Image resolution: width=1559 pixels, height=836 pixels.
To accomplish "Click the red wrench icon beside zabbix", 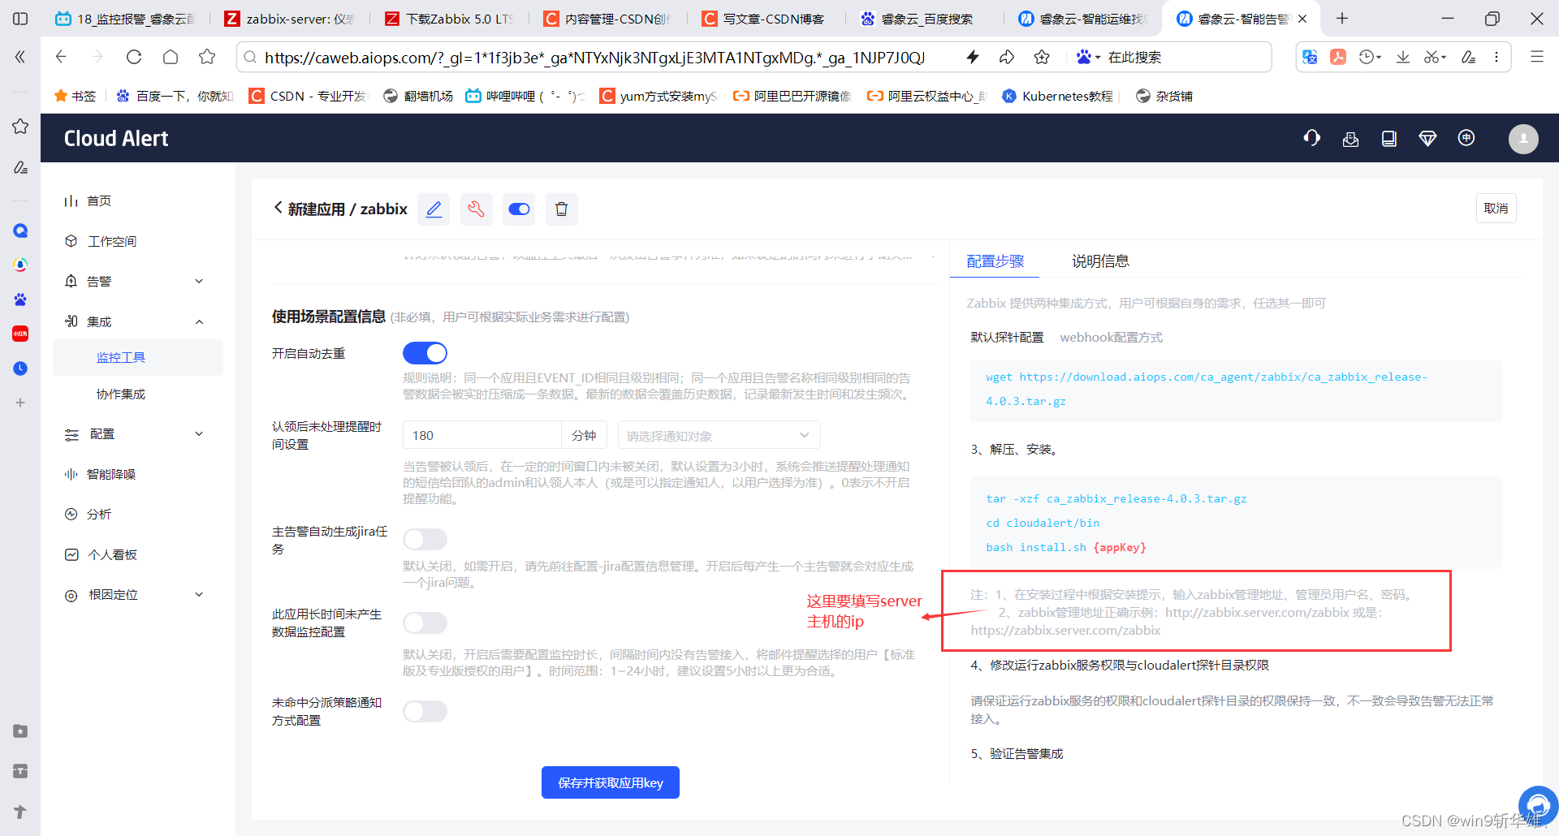I will pyautogui.click(x=477, y=209).
